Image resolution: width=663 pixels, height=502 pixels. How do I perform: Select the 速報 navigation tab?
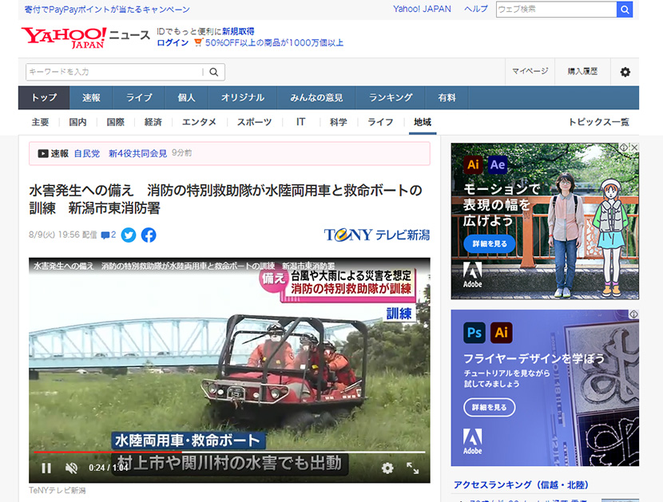tap(91, 97)
